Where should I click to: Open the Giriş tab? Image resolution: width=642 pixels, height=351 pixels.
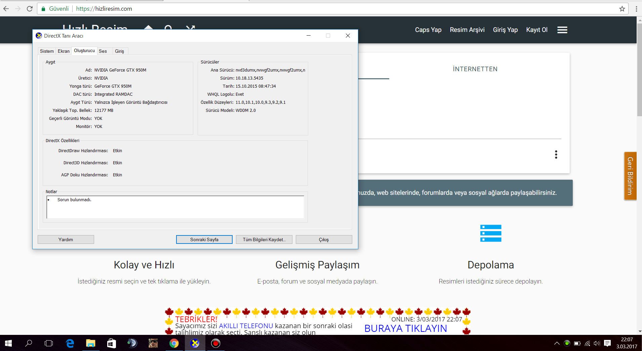pos(119,51)
